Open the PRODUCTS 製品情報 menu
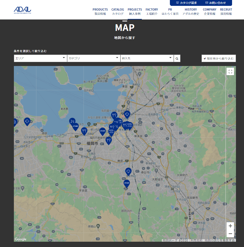The width and height of the screenshot is (244, 247). 100,11
